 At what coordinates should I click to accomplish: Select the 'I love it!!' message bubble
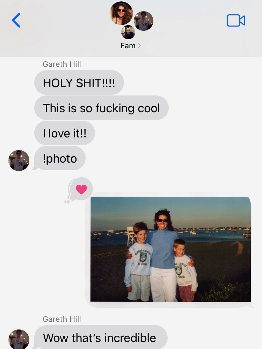pyautogui.click(x=65, y=133)
